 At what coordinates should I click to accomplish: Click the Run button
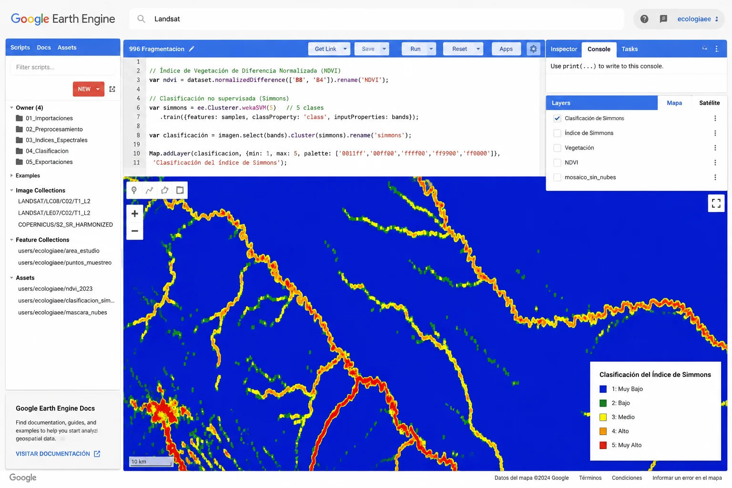[415, 49]
